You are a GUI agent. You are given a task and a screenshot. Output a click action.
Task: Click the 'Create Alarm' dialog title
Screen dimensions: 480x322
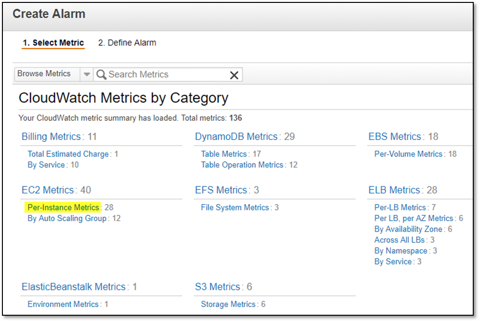tap(49, 14)
